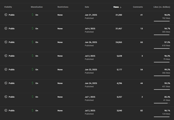Click the green dollar icon in the Jul 4, 2025 row
This screenshot has height=120, width=174.
click(32, 28)
